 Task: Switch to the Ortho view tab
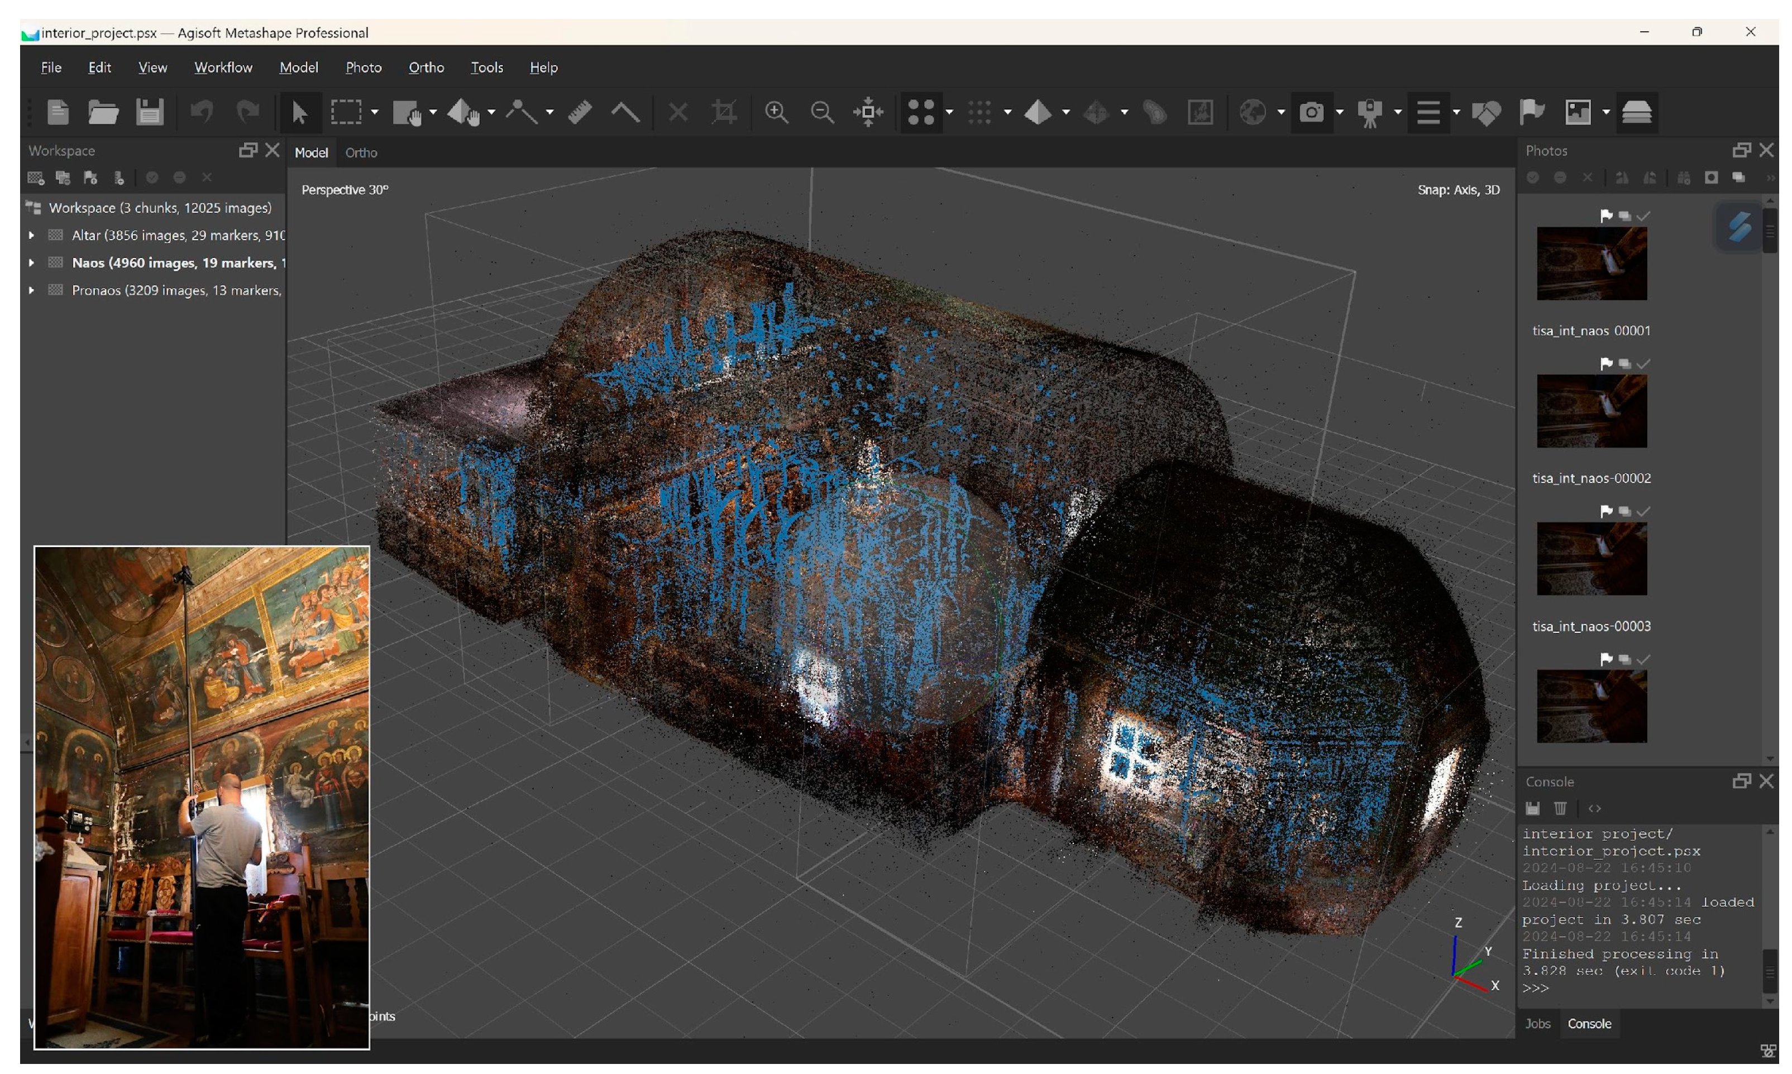tap(361, 153)
